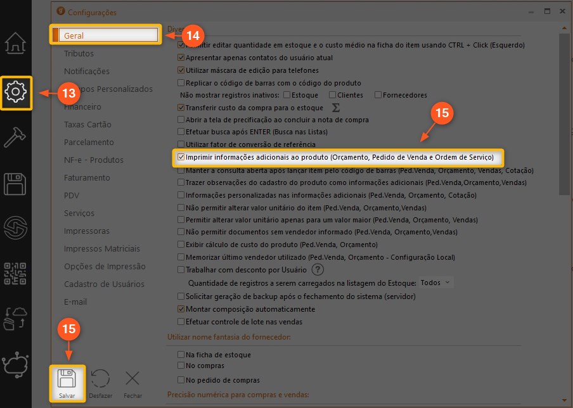Select the Geral settings category
573x408 pixels.
(x=105, y=36)
